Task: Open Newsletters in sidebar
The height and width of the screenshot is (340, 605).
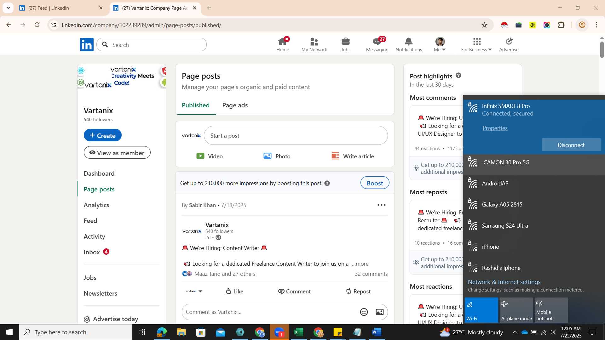Action: 101,293
